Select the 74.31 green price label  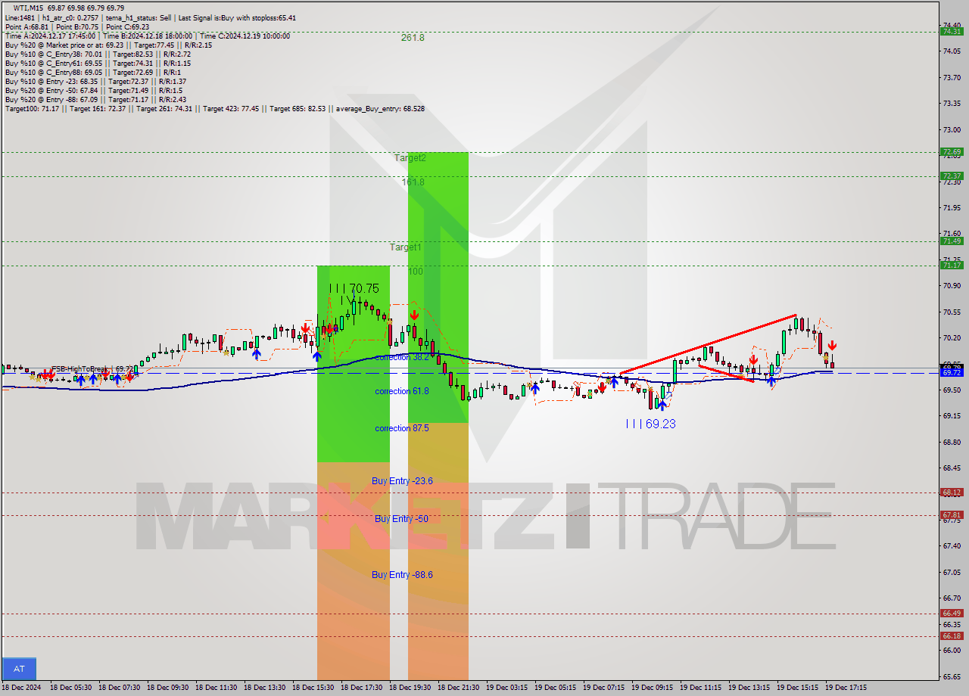[951, 31]
